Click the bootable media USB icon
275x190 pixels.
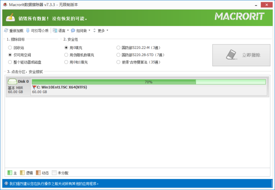(x=28, y=30)
